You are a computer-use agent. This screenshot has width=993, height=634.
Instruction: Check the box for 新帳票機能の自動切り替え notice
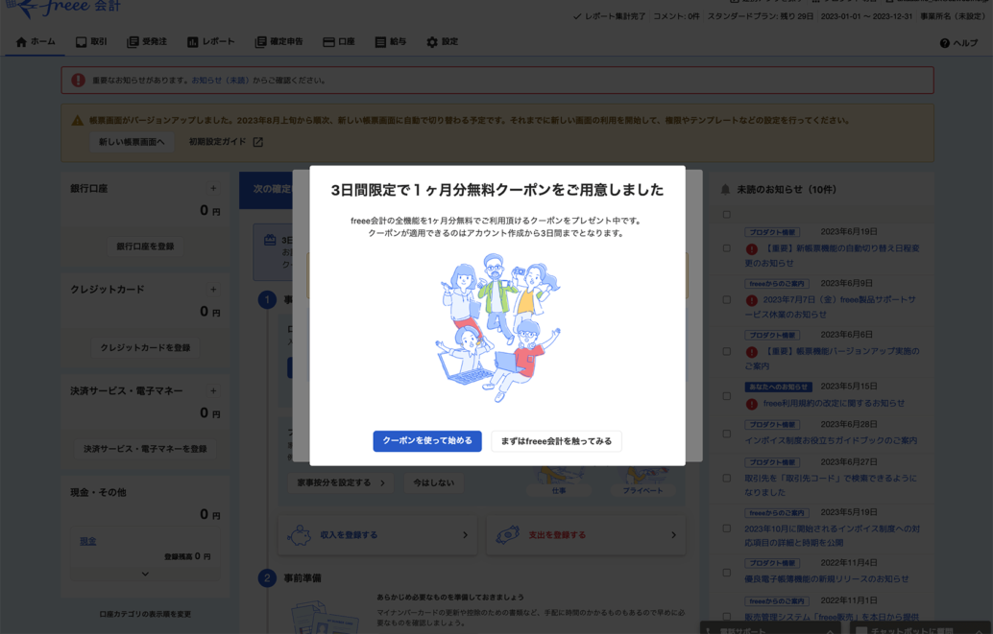(x=726, y=248)
